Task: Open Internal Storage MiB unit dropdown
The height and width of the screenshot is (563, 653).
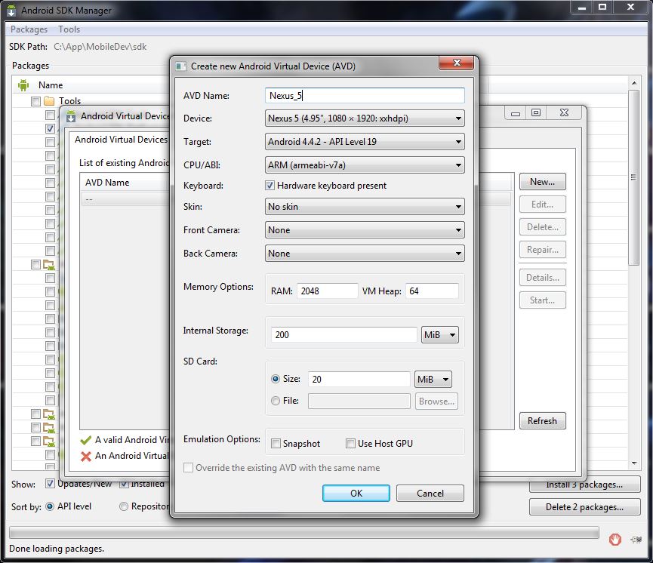Action: point(440,335)
